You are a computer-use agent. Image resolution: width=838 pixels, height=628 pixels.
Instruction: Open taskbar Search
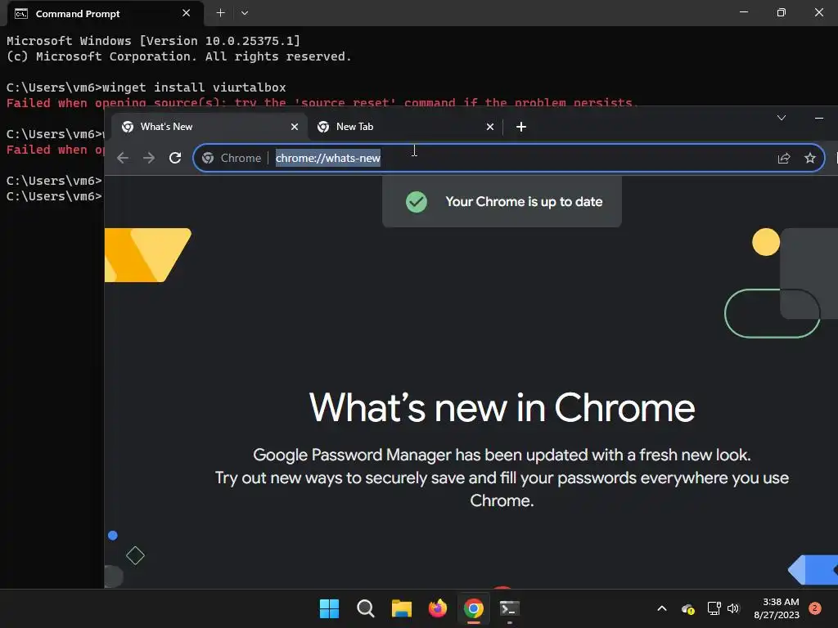pos(366,608)
